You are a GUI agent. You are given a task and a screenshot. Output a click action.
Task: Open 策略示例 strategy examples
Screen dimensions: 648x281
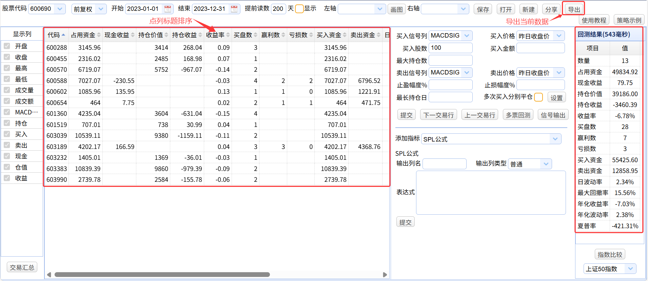point(629,20)
